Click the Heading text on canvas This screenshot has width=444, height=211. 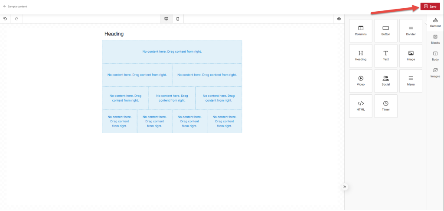click(114, 34)
